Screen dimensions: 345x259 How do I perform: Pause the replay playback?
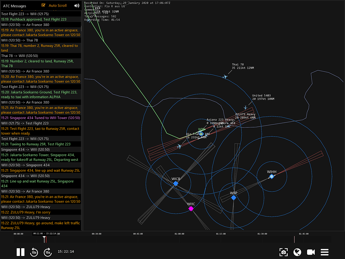coord(20,252)
